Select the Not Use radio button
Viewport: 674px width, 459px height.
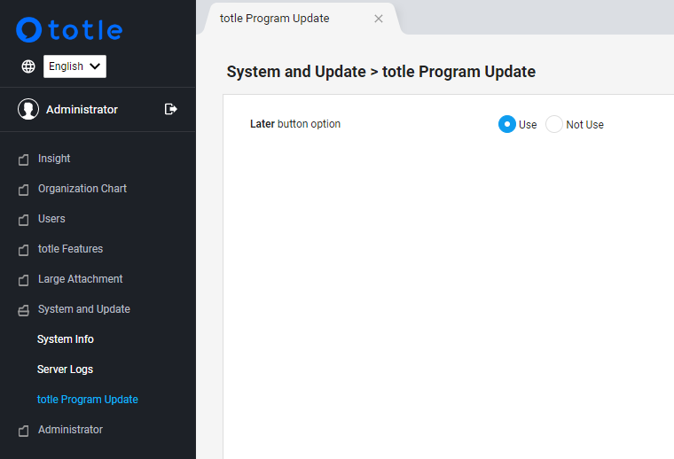coord(554,124)
